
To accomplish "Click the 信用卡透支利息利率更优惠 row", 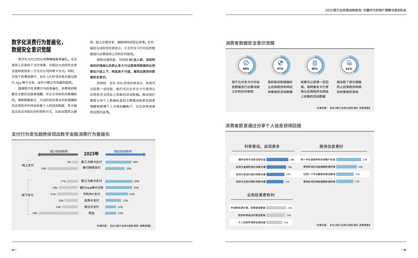I will pos(262,174).
